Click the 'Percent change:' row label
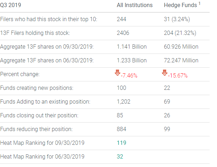217x167 pixels. [x=20, y=74]
